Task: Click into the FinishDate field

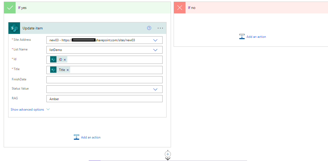Action: click(x=104, y=80)
